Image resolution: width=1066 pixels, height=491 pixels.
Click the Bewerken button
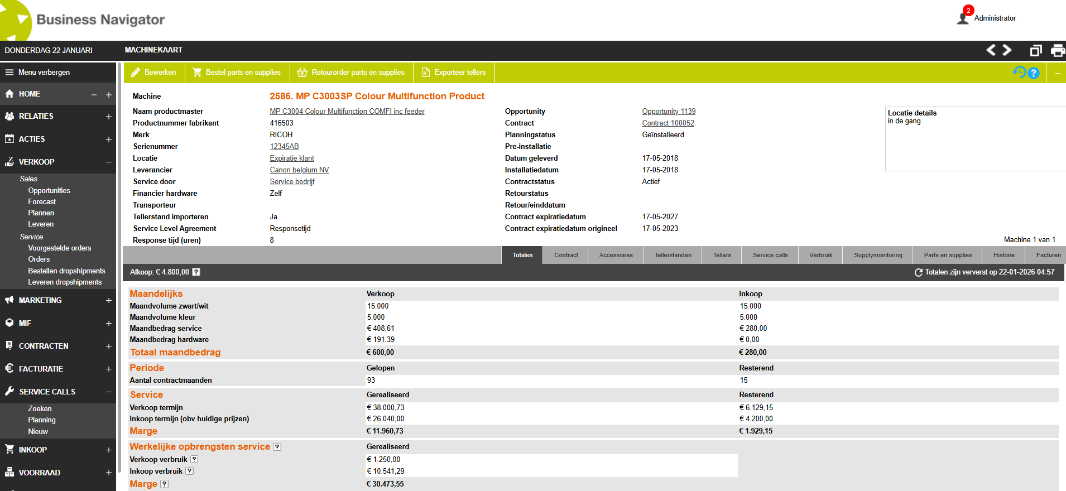153,73
